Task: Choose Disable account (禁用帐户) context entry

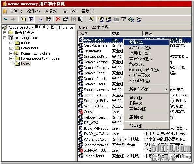Action: point(146,53)
